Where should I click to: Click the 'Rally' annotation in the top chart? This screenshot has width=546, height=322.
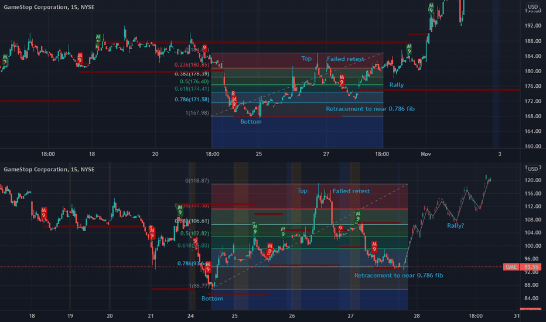coord(396,84)
